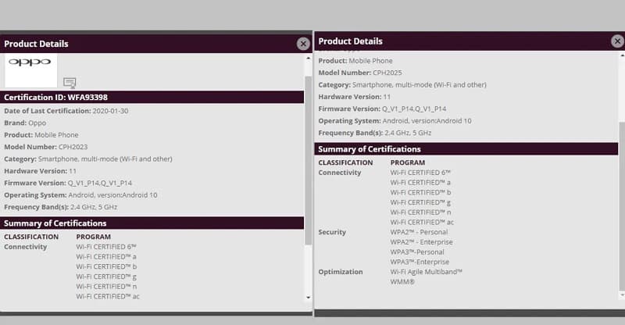Select the Security classification label
625x325 pixels.
332,232
